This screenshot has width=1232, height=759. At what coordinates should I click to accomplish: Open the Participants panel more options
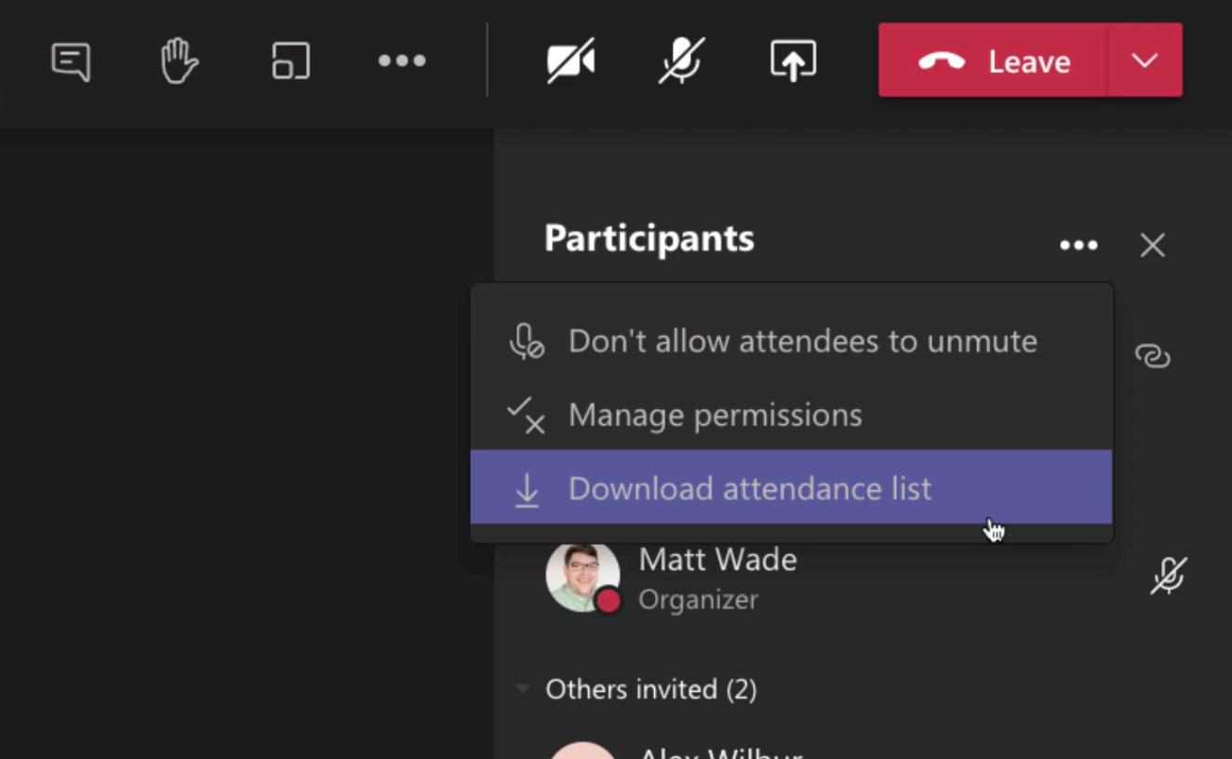pos(1078,245)
